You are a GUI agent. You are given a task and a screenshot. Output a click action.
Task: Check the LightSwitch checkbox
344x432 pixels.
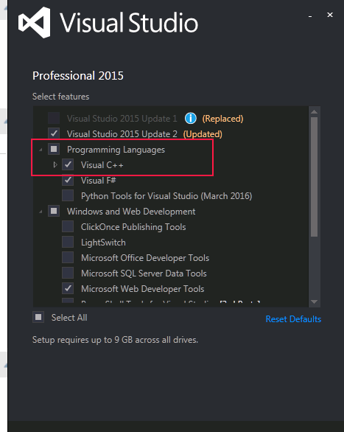click(68, 243)
